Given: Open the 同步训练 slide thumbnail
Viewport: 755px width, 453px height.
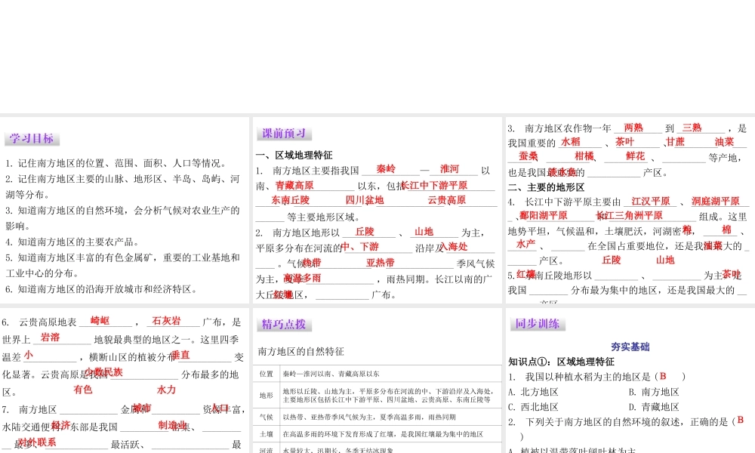Looking at the screenshot, I should 630,381.
